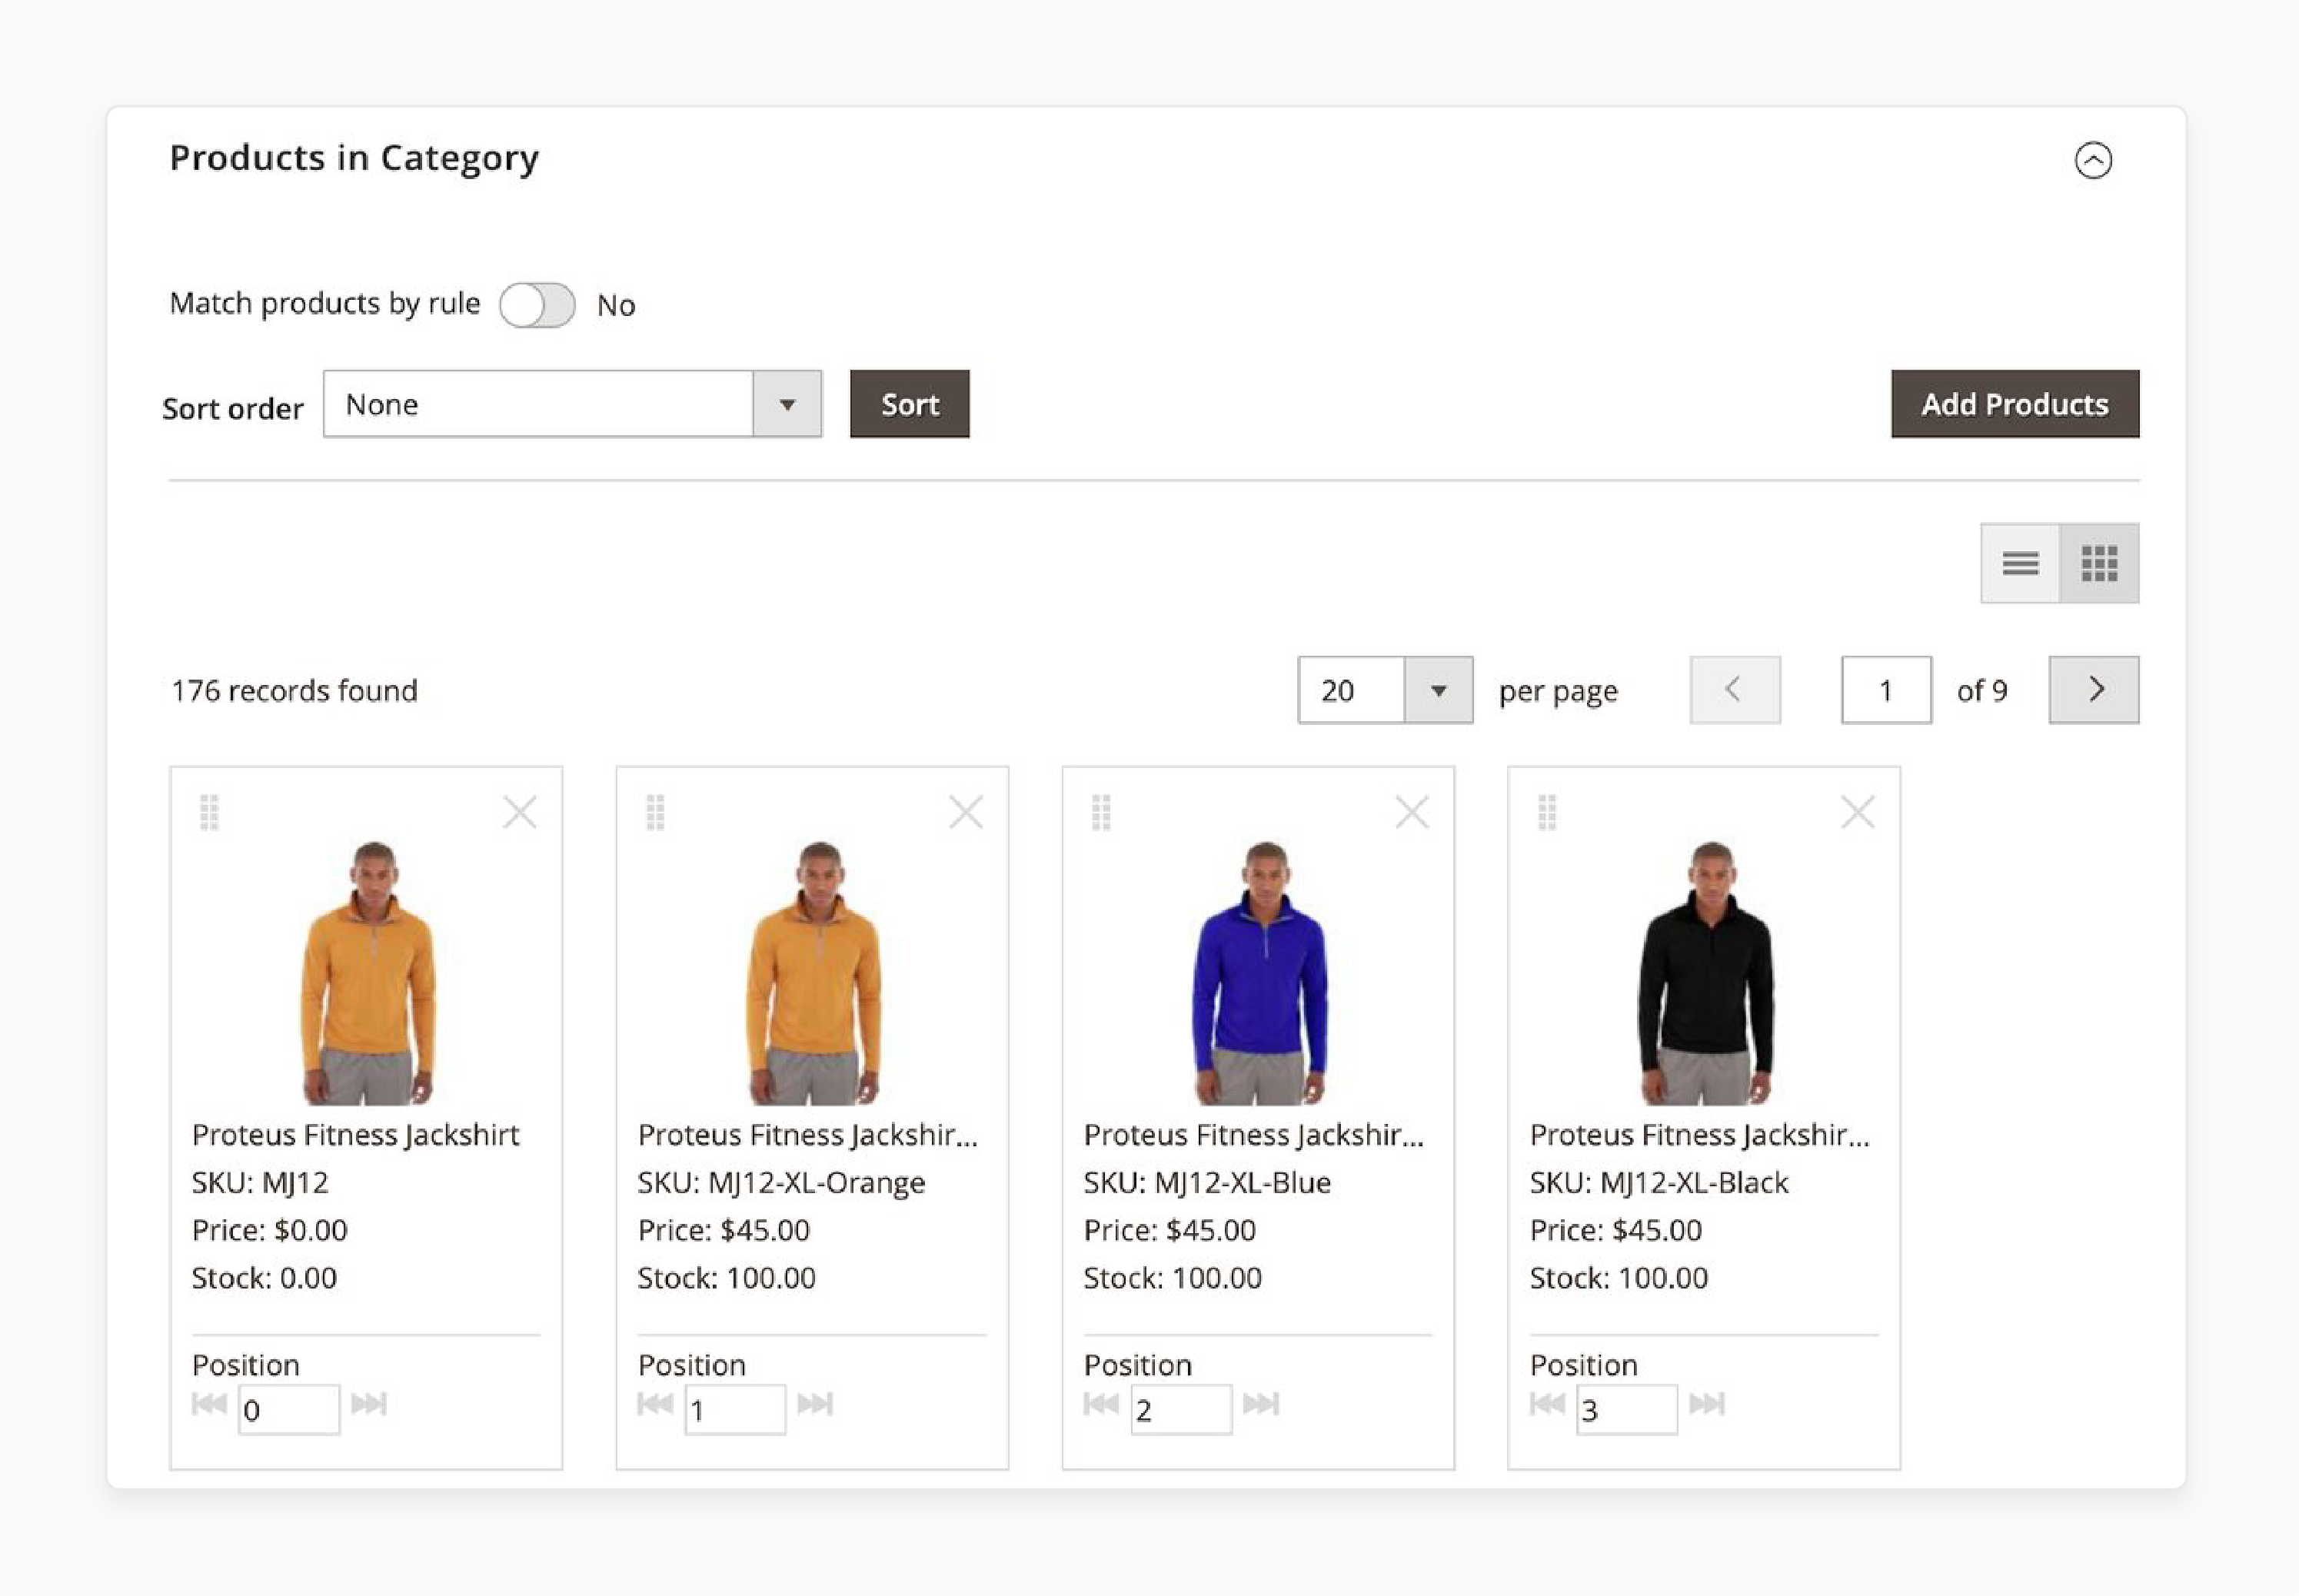This screenshot has height=1596, width=2299.
Task: Click the Proteus Fitness Jackshirt title of MJ12
Action: tap(355, 1135)
